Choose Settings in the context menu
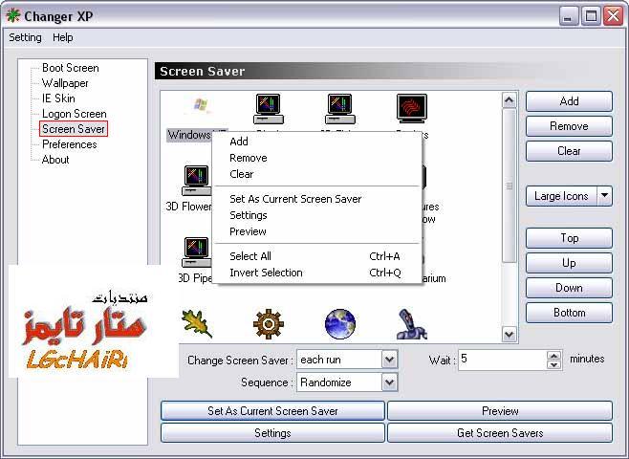The width and height of the screenshot is (629, 459). [317, 215]
